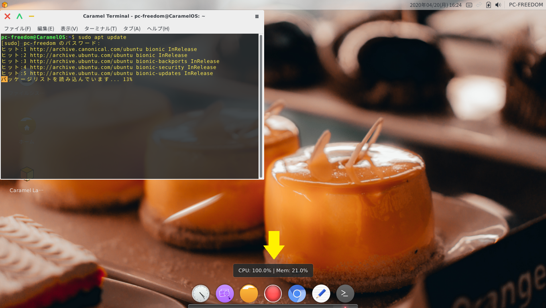Open the ターミナル(T) menu

[x=100, y=28]
